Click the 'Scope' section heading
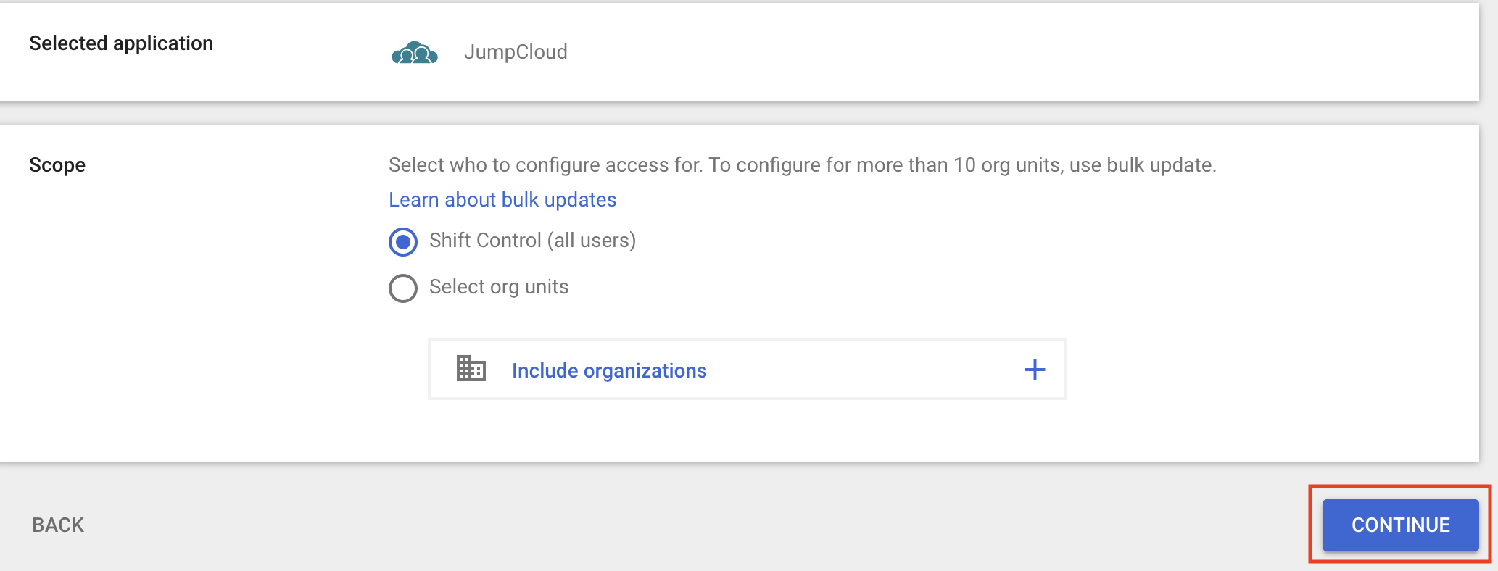The image size is (1498, 571). coord(57,165)
